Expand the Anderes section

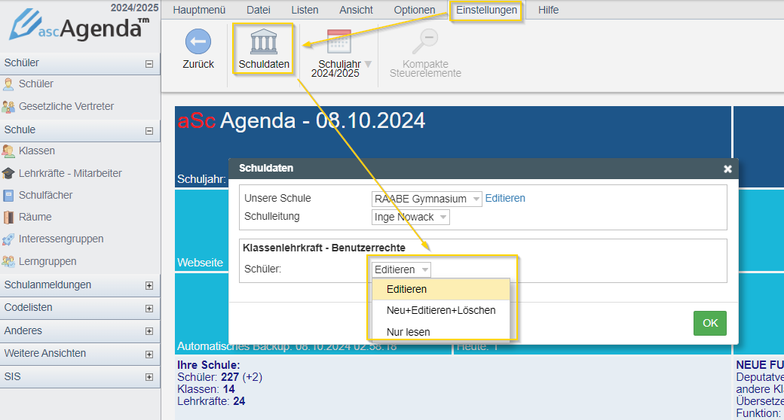coord(149,331)
